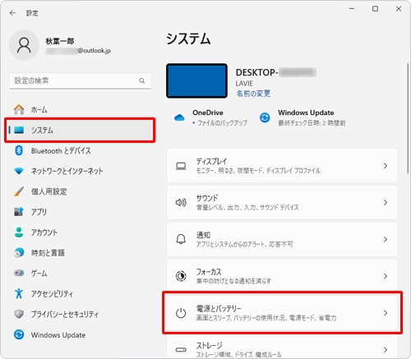411x359 pixels.
Task: Click the ディスプレイ laptop icon
Action: pyautogui.click(x=181, y=166)
